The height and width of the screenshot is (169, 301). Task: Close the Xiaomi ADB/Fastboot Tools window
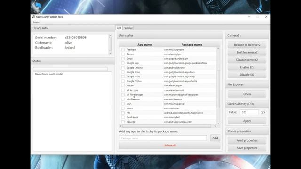pyautogui.click(x=266, y=17)
